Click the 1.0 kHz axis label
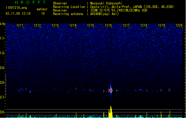Screen dimensions: 186x118 (x=3, y=53)
